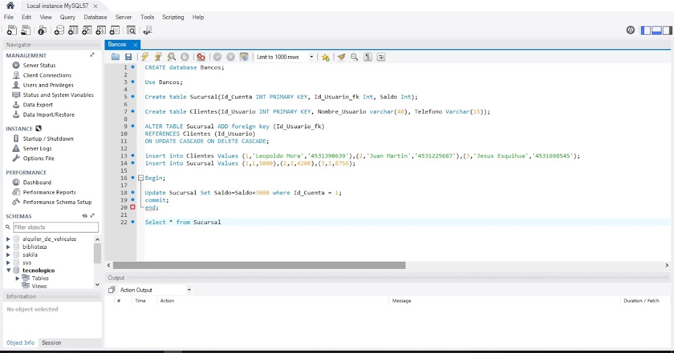Open the Find panel with the magnifier icon
The height and width of the screenshot is (353, 674).
click(x=353, y=57)
